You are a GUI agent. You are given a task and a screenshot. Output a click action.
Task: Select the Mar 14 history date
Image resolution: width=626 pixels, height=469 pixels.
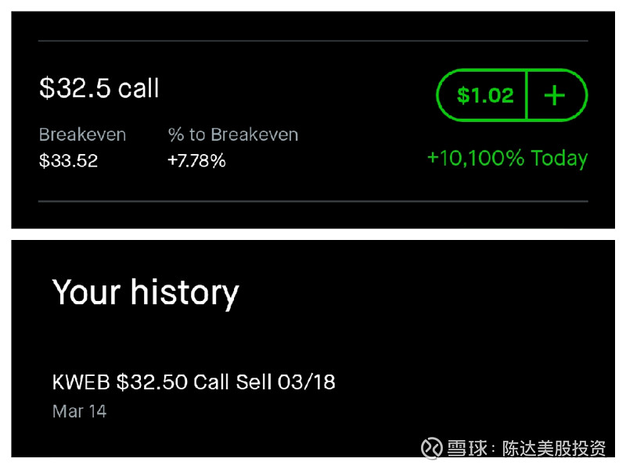click(x=80, y=412)
